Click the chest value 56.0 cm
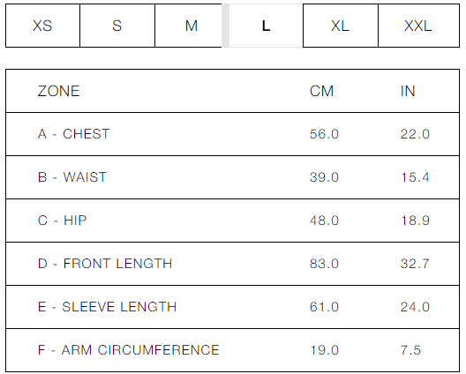 tap(324, 134)
